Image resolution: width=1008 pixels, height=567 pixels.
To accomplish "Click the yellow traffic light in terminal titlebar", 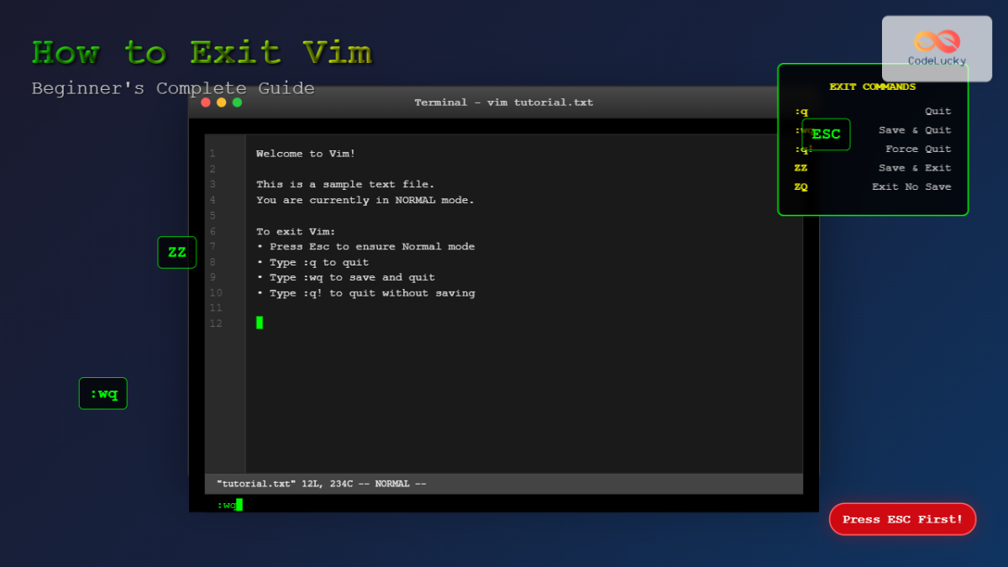I will coord(221,102).
